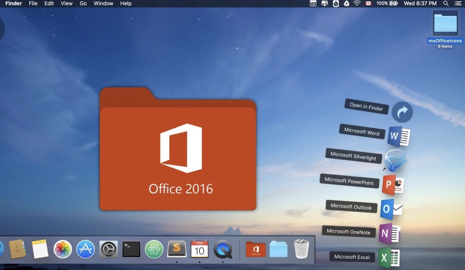The height and width of the screenshot is (270, 465).
Task: Launch Microsoft OneNote
Action: [x=389, y=233]
